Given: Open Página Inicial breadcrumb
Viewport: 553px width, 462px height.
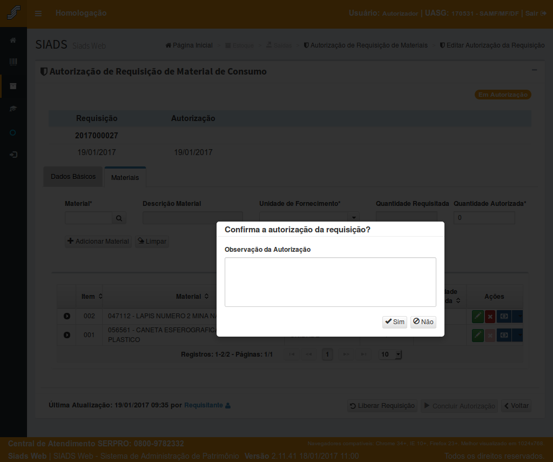Looking at the screenshot, I should point(189,45).
